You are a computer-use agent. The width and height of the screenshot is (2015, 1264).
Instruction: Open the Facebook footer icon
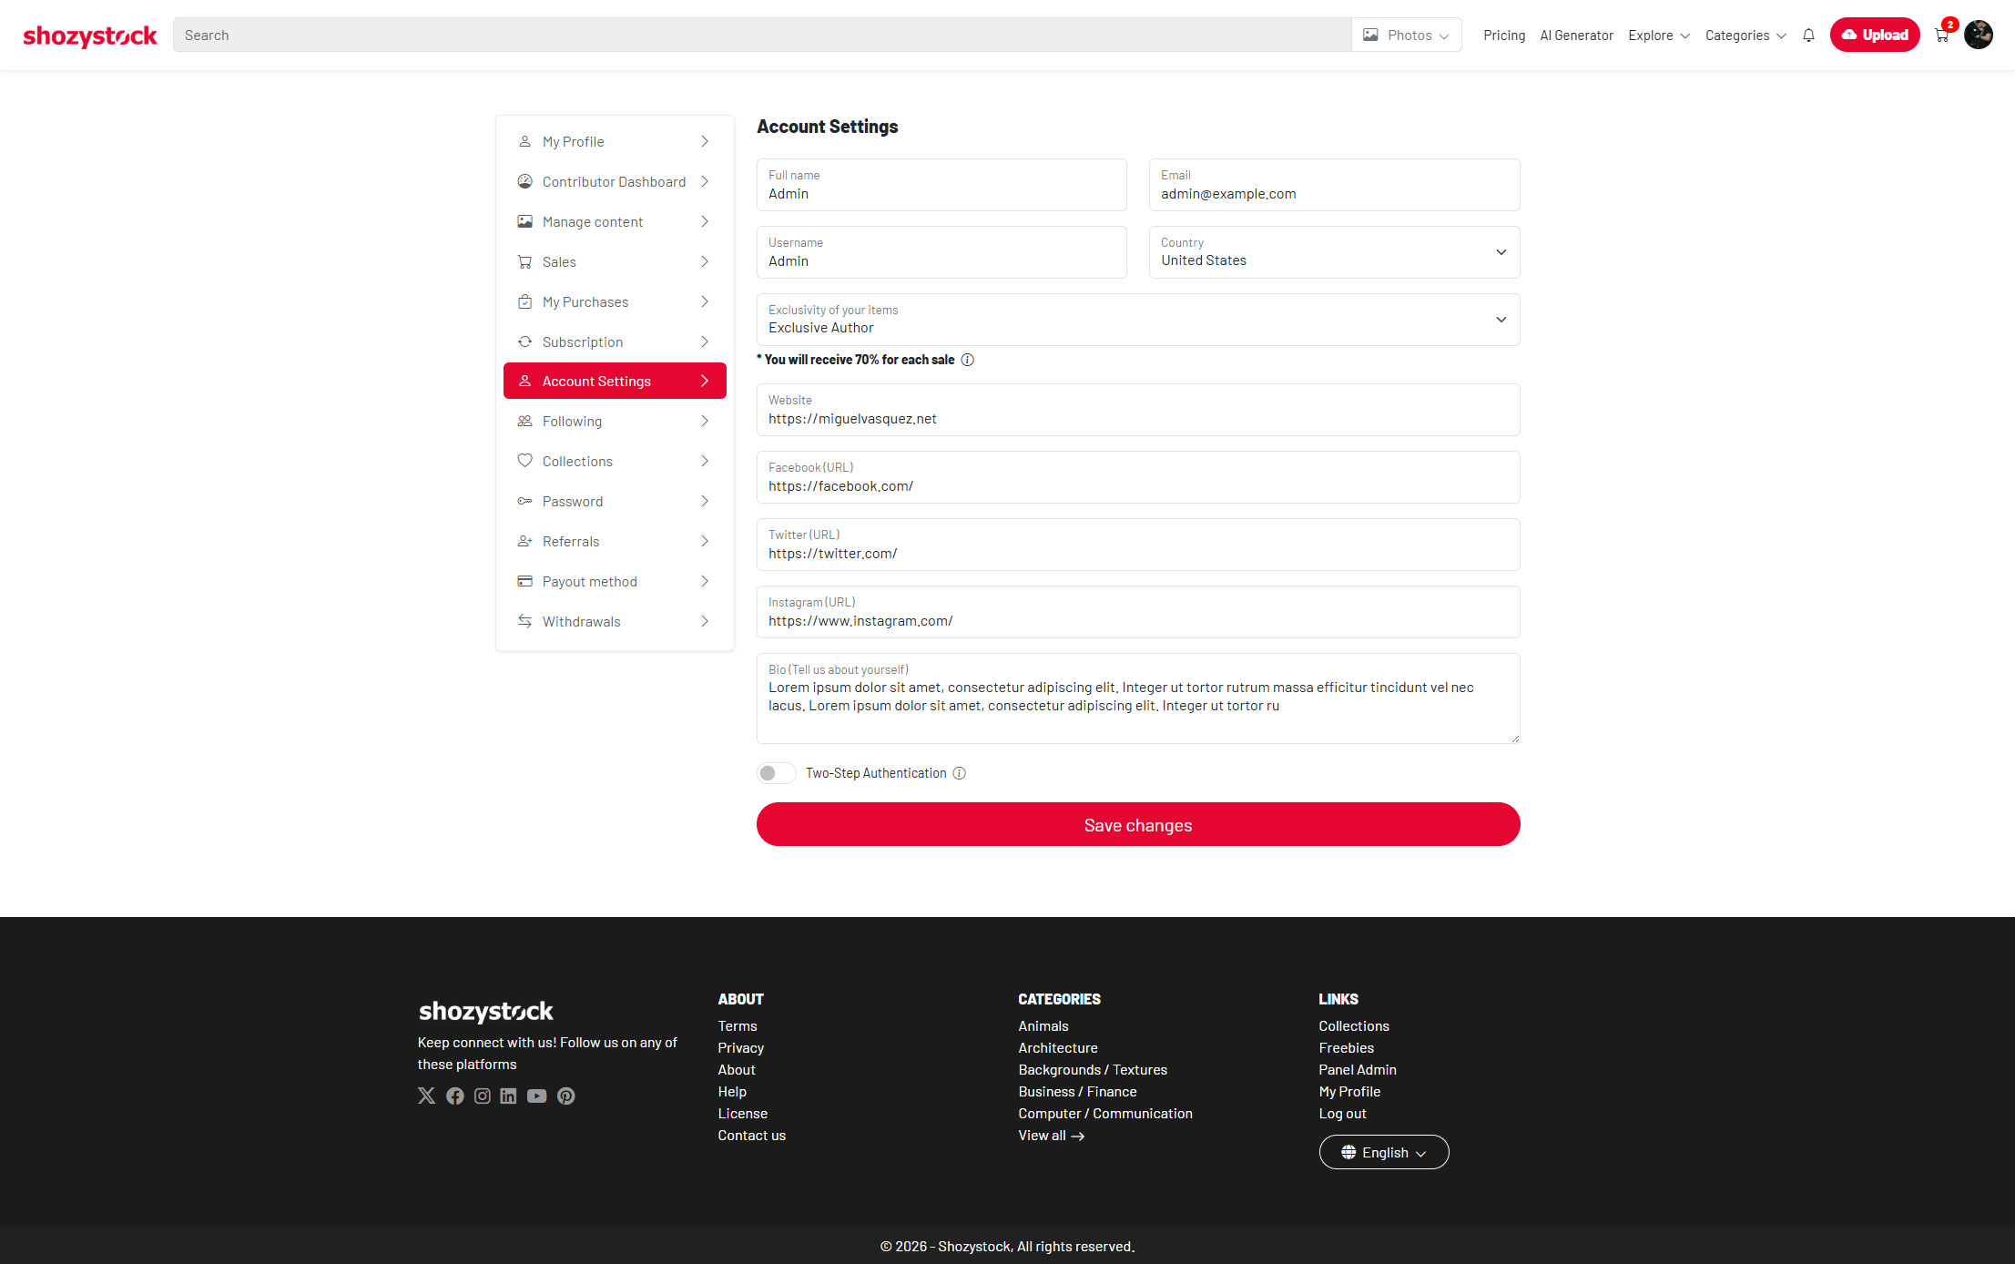[454, 1096]
